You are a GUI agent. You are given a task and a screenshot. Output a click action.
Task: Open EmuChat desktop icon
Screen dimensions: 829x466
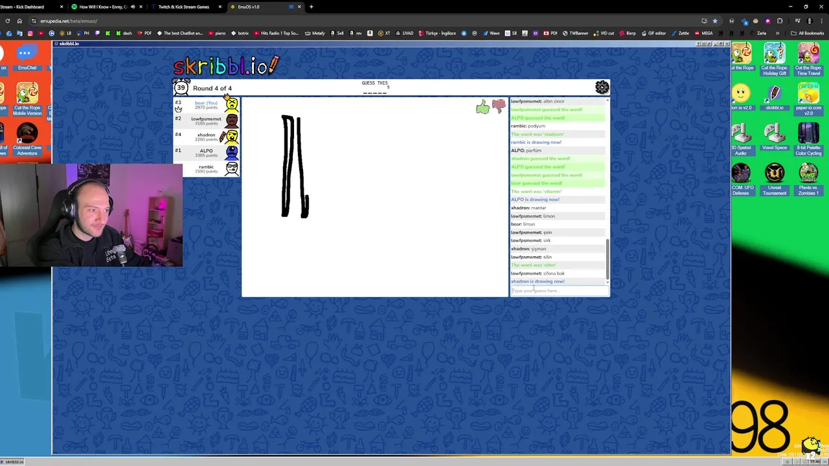pyautogui.click(x=27, y=58)
